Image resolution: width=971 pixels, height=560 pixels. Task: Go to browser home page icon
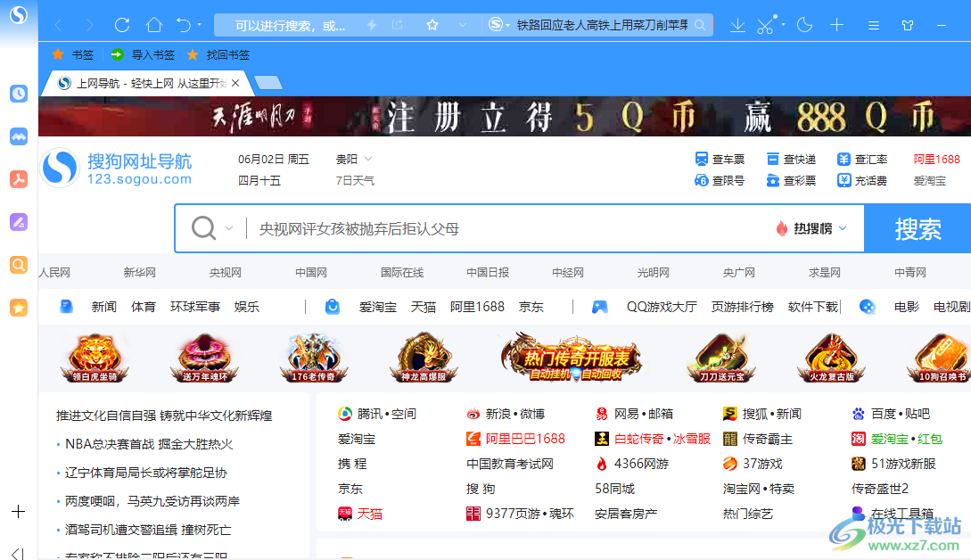(x=153, y=25)
